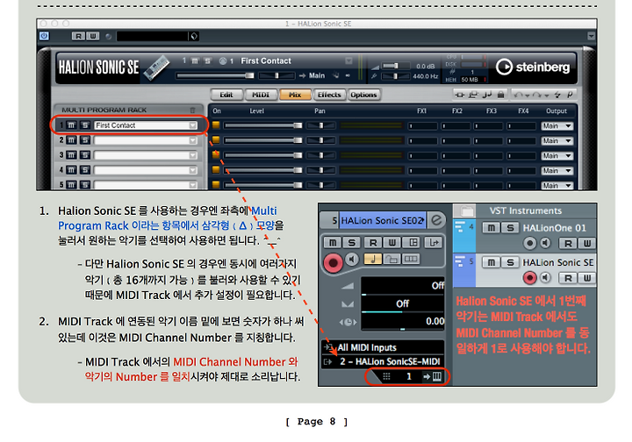
Task: Open the Options tab
Action: [363, 95]
